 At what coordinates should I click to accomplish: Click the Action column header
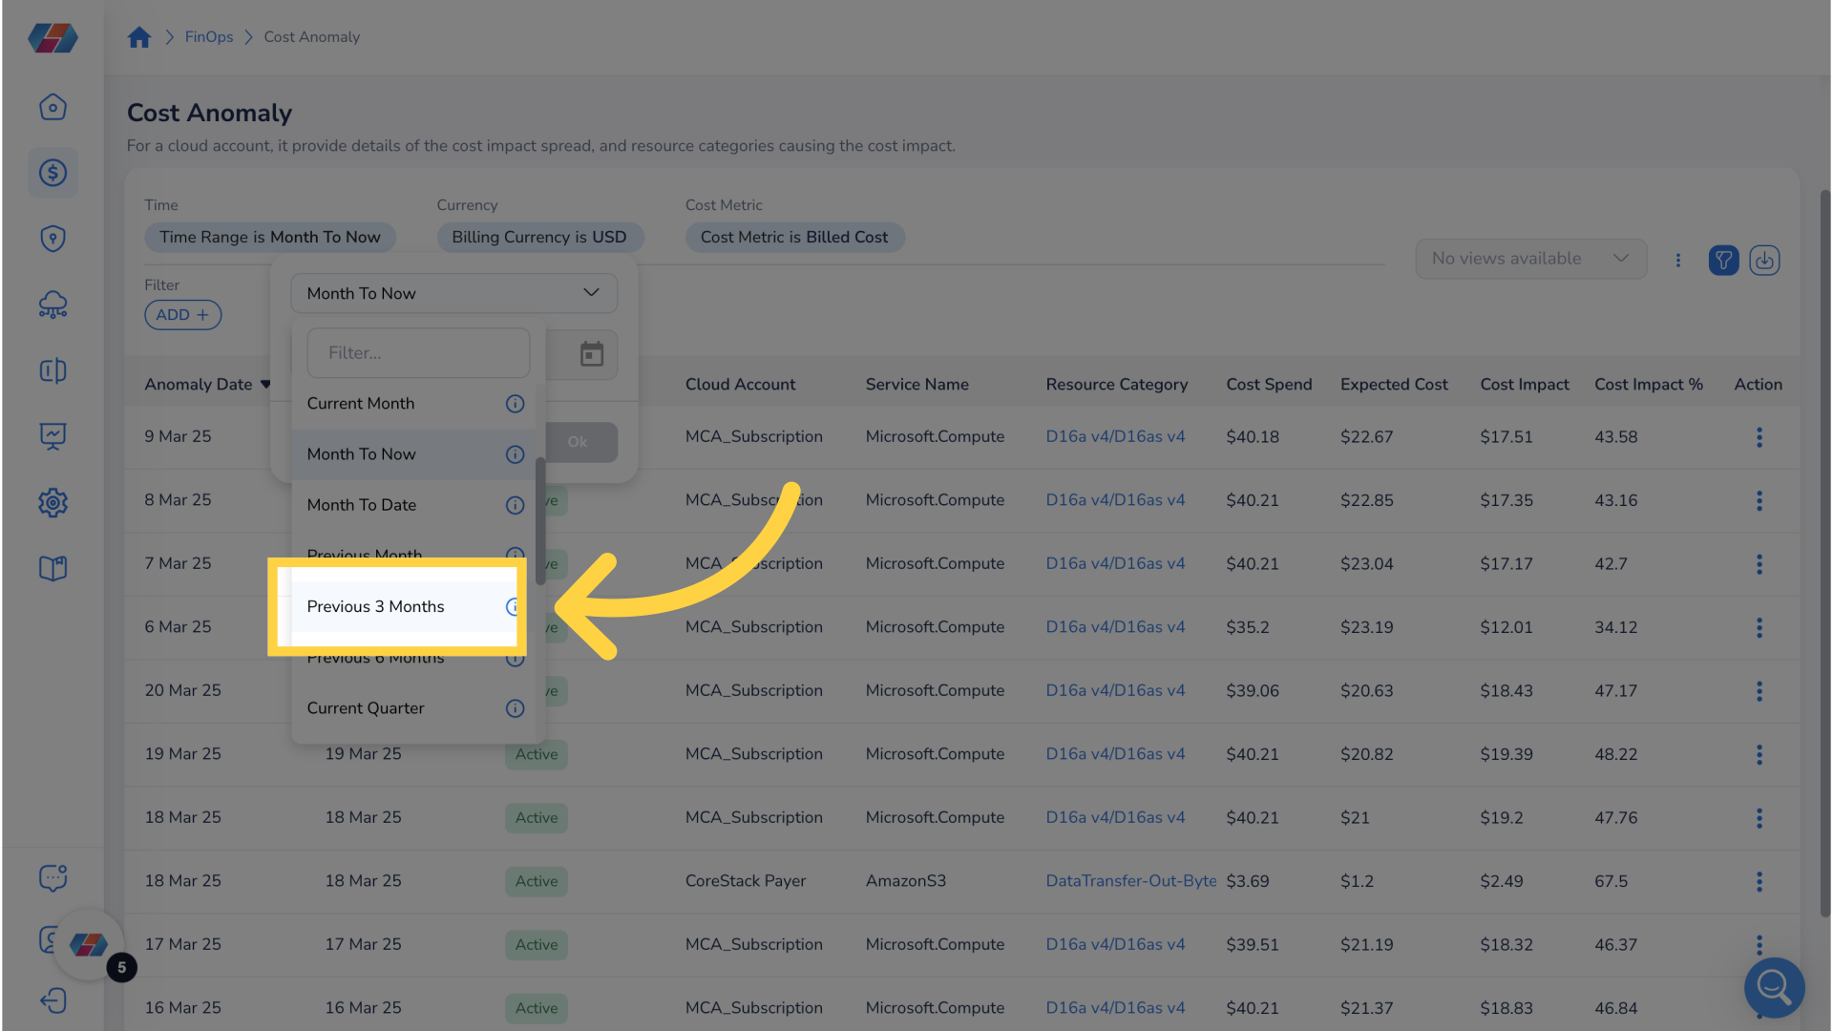[1758, 385]
